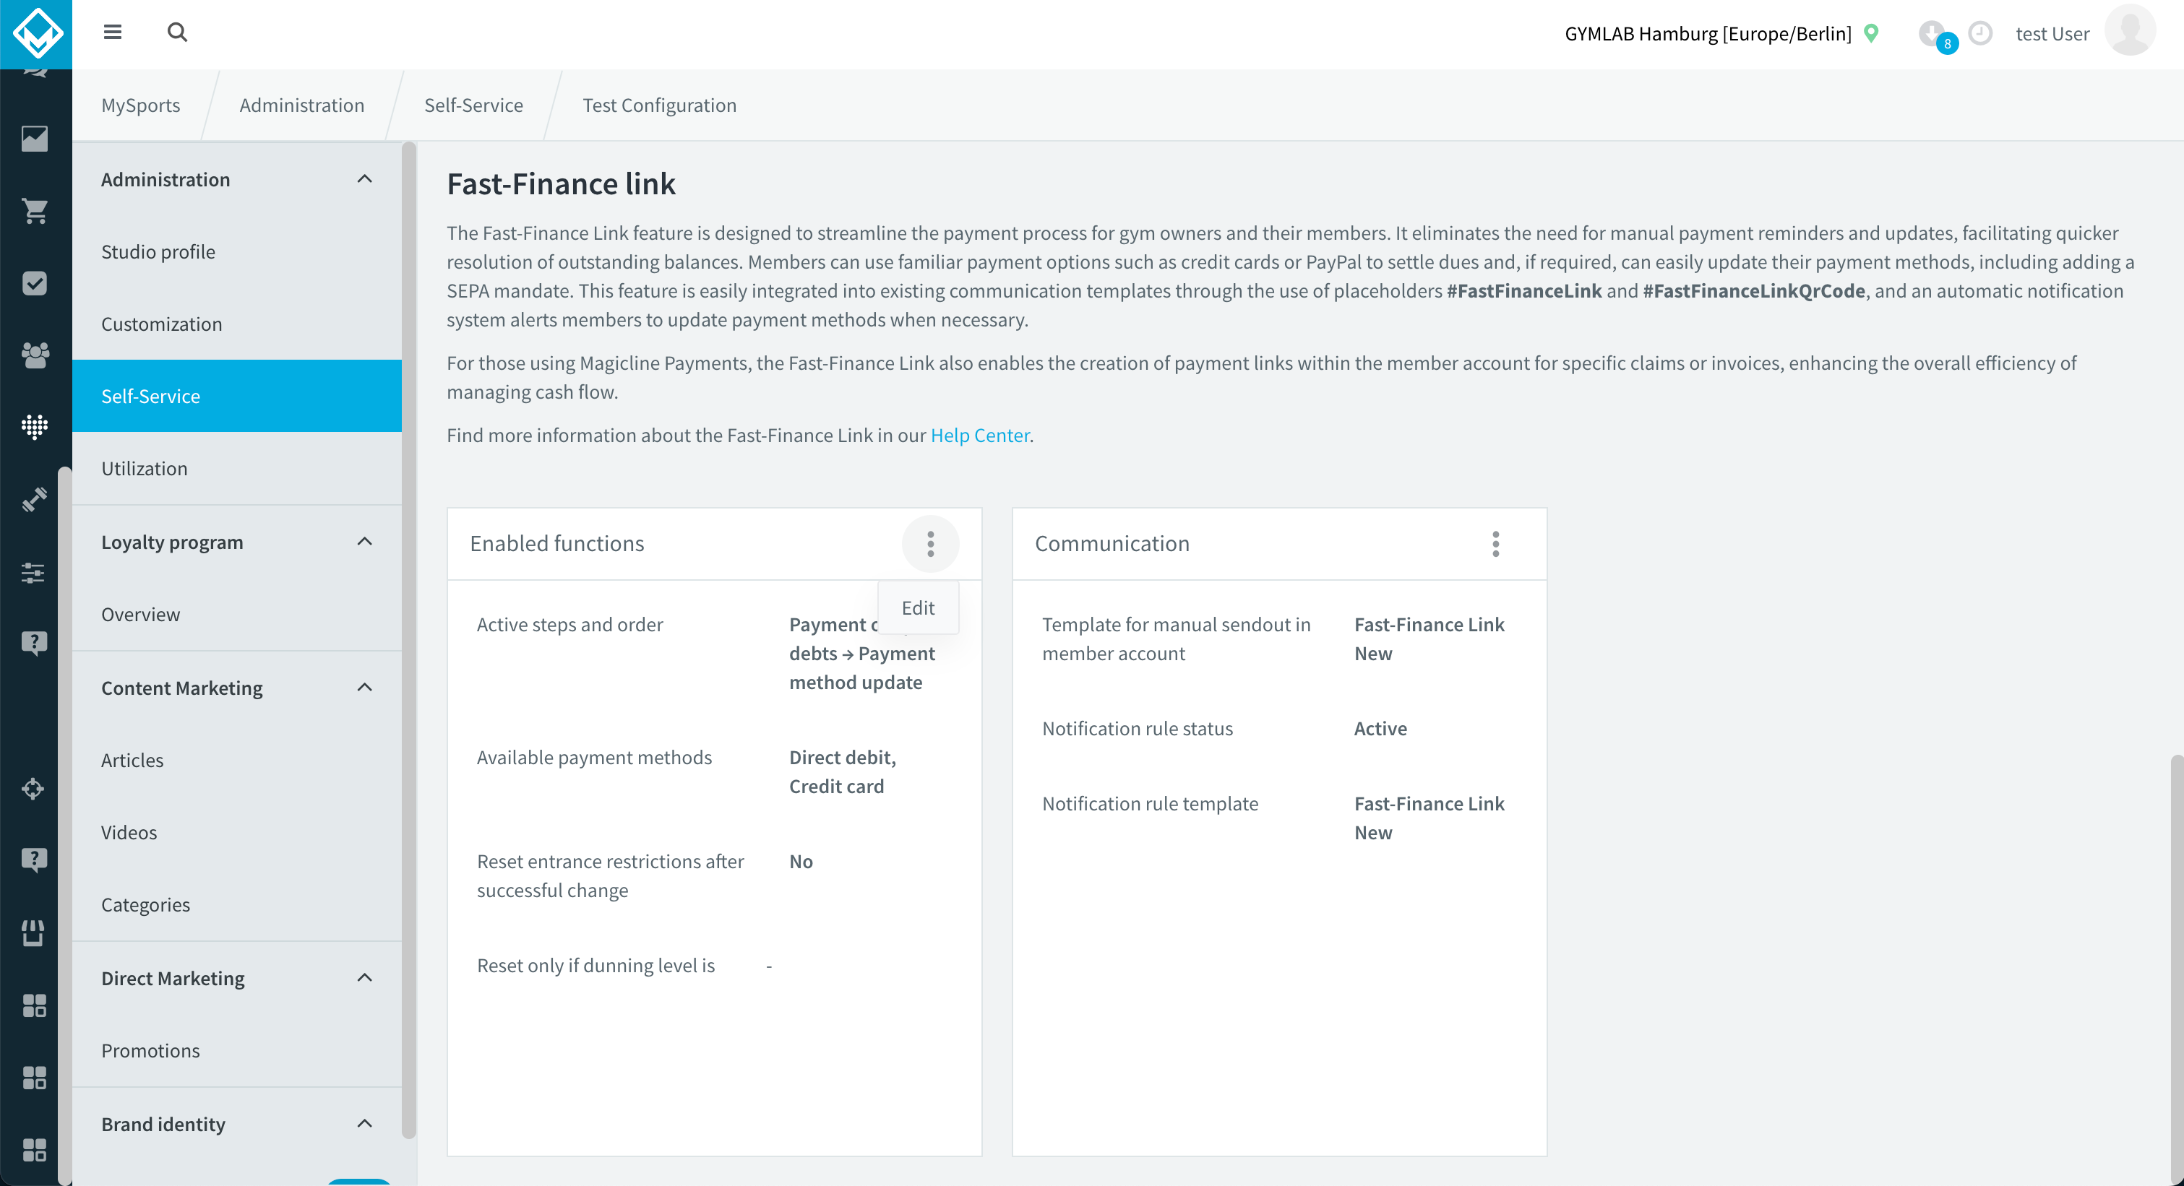
Task: Open Test Configuration breadcrumb
Action: (660, 105)
